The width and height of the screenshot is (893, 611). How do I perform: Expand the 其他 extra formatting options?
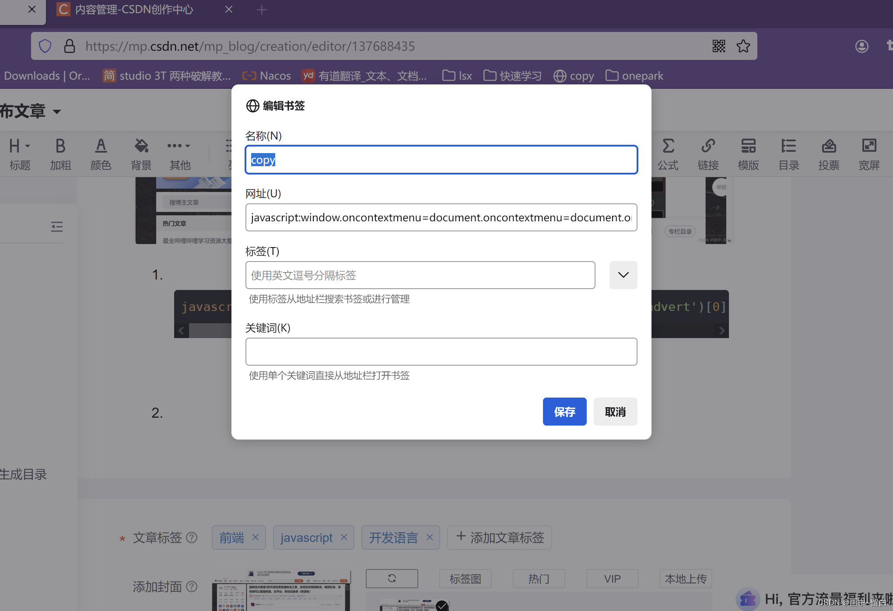click(179, 154)
